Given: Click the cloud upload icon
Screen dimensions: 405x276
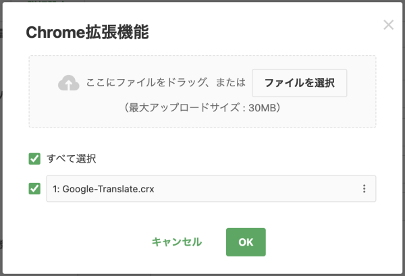Looking at the screenshot, I should click(x=68, y=83).
